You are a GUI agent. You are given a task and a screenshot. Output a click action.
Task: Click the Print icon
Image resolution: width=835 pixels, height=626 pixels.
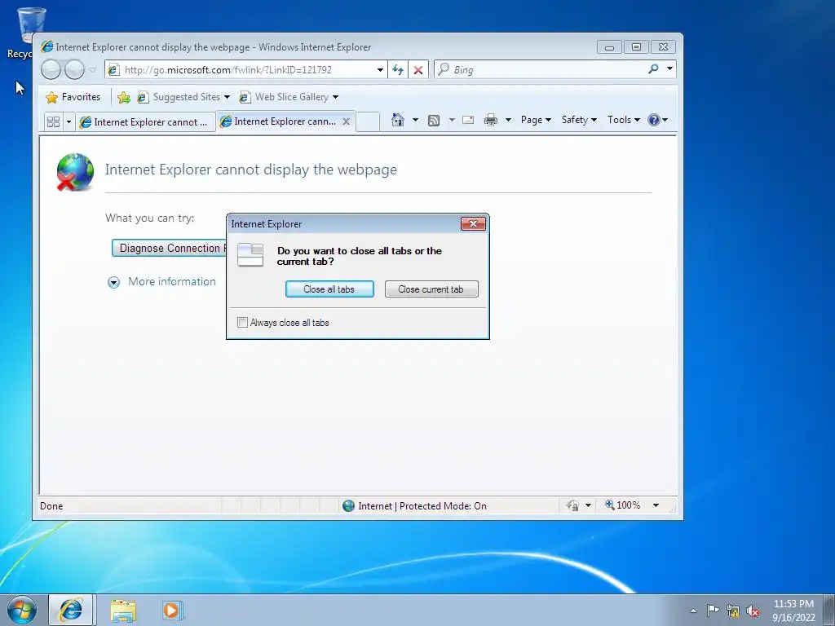pyautogui.click(x=490, y=120)
